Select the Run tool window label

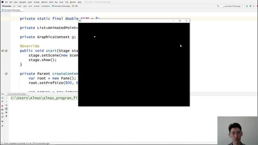click(3, 94)
